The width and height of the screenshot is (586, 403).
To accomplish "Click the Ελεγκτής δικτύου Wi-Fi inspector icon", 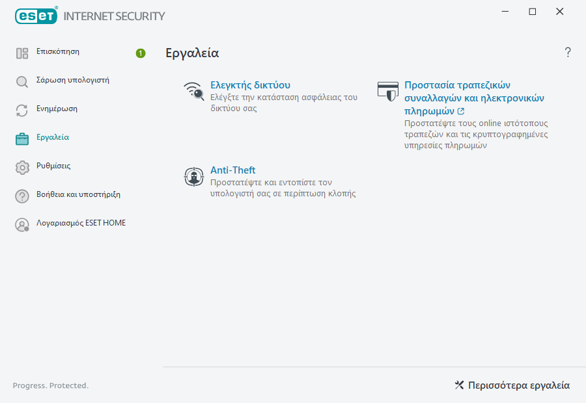I will pyautogui.click(x=194, y=92).
